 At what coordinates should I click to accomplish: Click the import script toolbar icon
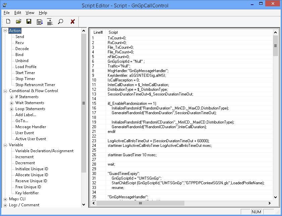point(50,21)
